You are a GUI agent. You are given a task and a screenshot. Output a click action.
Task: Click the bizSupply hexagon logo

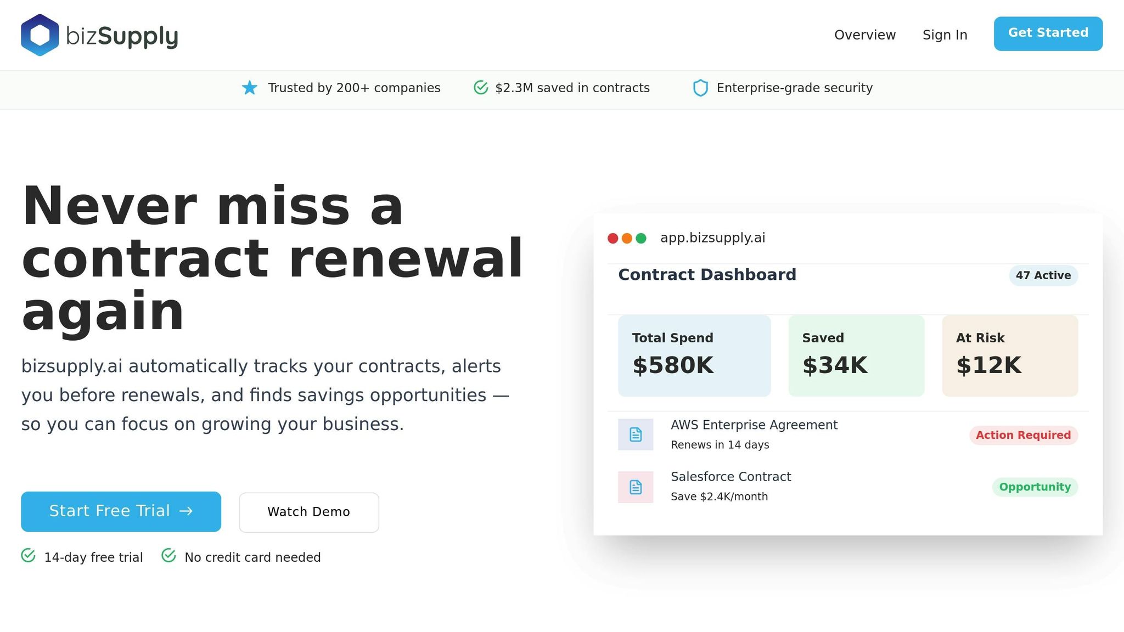click(40, 35)
